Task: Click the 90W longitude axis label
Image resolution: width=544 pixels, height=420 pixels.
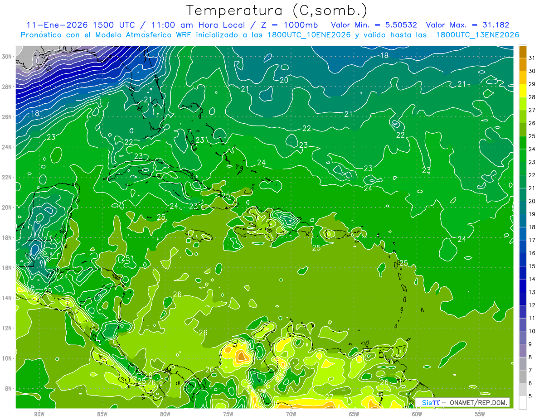Action: click(x=39, y=414)
